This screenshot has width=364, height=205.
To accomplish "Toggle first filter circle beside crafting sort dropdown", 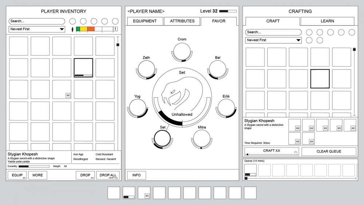I will (309, 40).
